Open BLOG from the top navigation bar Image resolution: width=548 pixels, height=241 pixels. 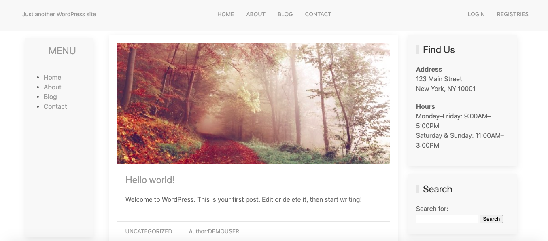[285, 14]
